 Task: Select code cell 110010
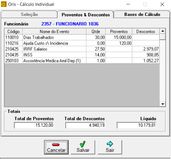pyautogui.click(x=13, y=37)
